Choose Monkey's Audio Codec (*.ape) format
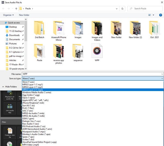164x146 pixels. click(x=93, y=134)
